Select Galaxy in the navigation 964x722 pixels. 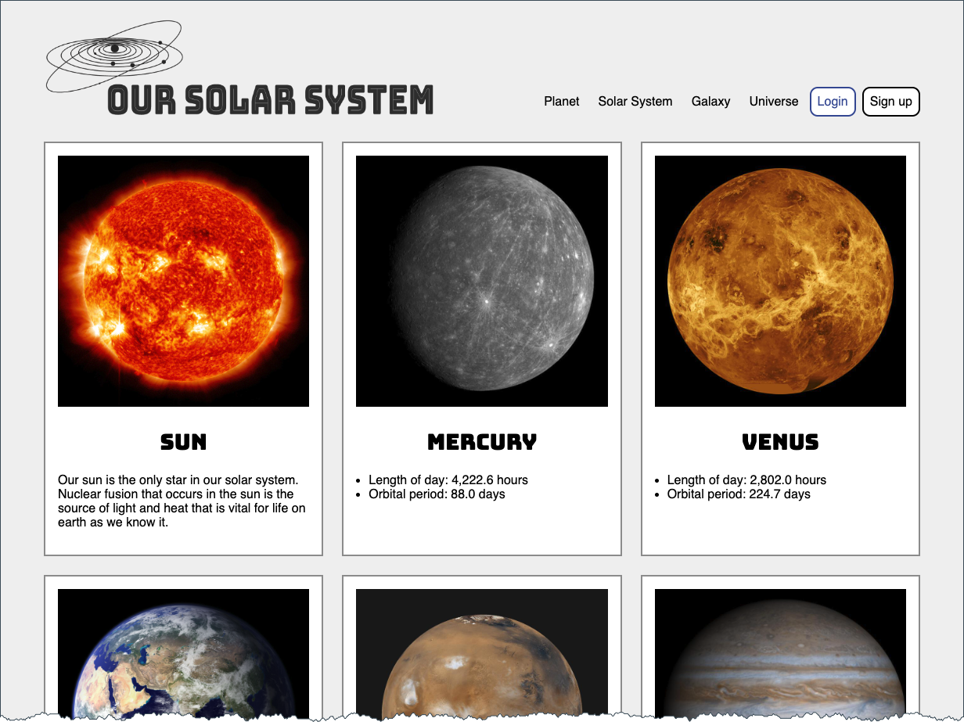(710, 102)
